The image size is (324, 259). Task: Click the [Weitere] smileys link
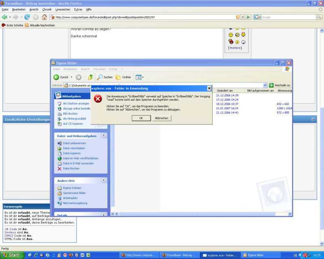pos(235,48)
